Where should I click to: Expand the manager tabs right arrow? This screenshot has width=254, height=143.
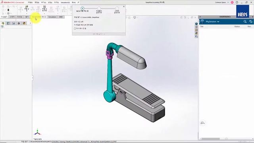pyautogui.click(x=30, y=23)
